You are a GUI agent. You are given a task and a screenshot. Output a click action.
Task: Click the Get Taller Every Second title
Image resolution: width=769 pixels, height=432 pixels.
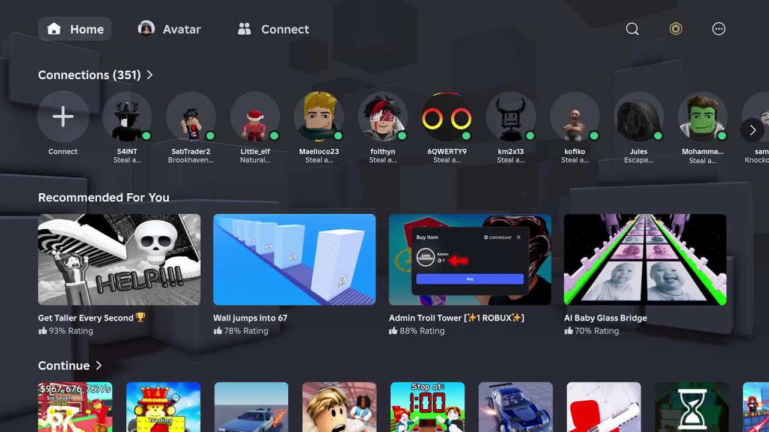[91, 318]
